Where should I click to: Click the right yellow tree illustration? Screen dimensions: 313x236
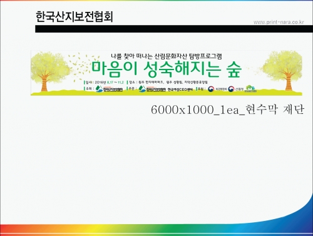pos(283,71)
